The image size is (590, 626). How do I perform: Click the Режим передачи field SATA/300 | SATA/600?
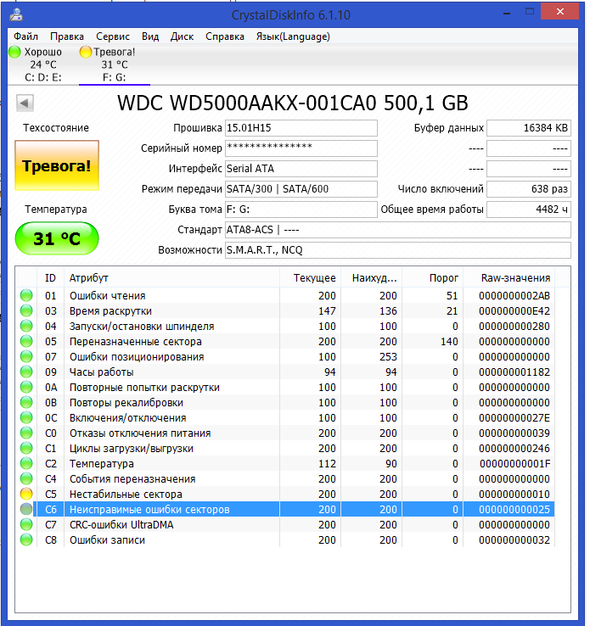pyautogui.click(x=301, y=189)
